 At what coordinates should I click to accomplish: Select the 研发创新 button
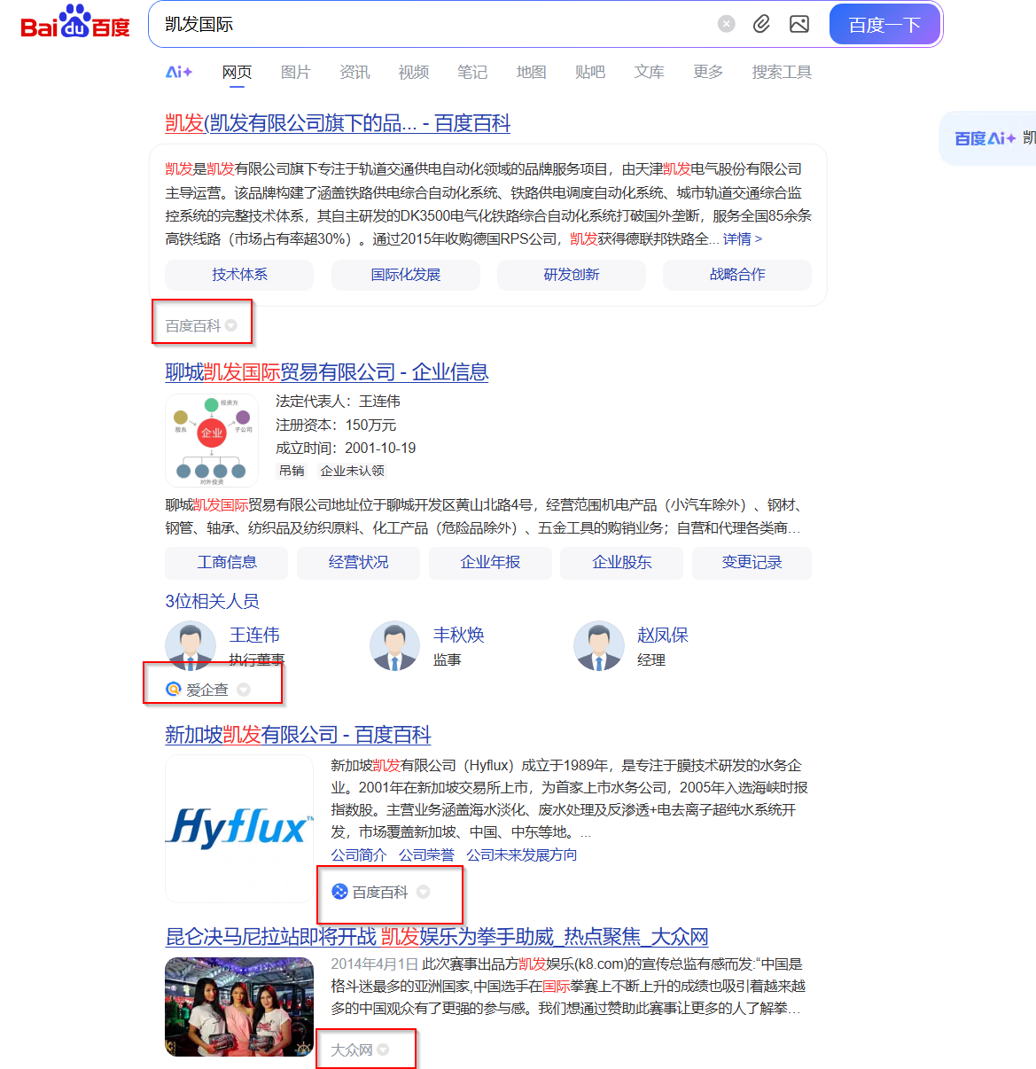coord(572,275)
